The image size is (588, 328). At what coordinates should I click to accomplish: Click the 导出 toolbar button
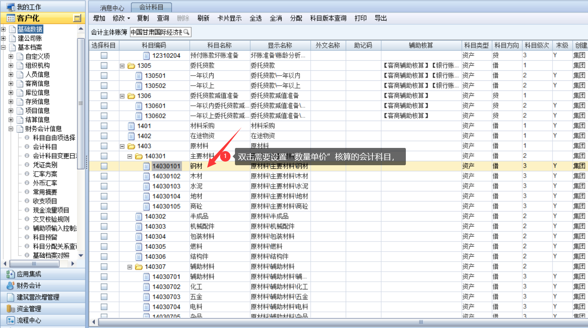(x=381, y=18)
